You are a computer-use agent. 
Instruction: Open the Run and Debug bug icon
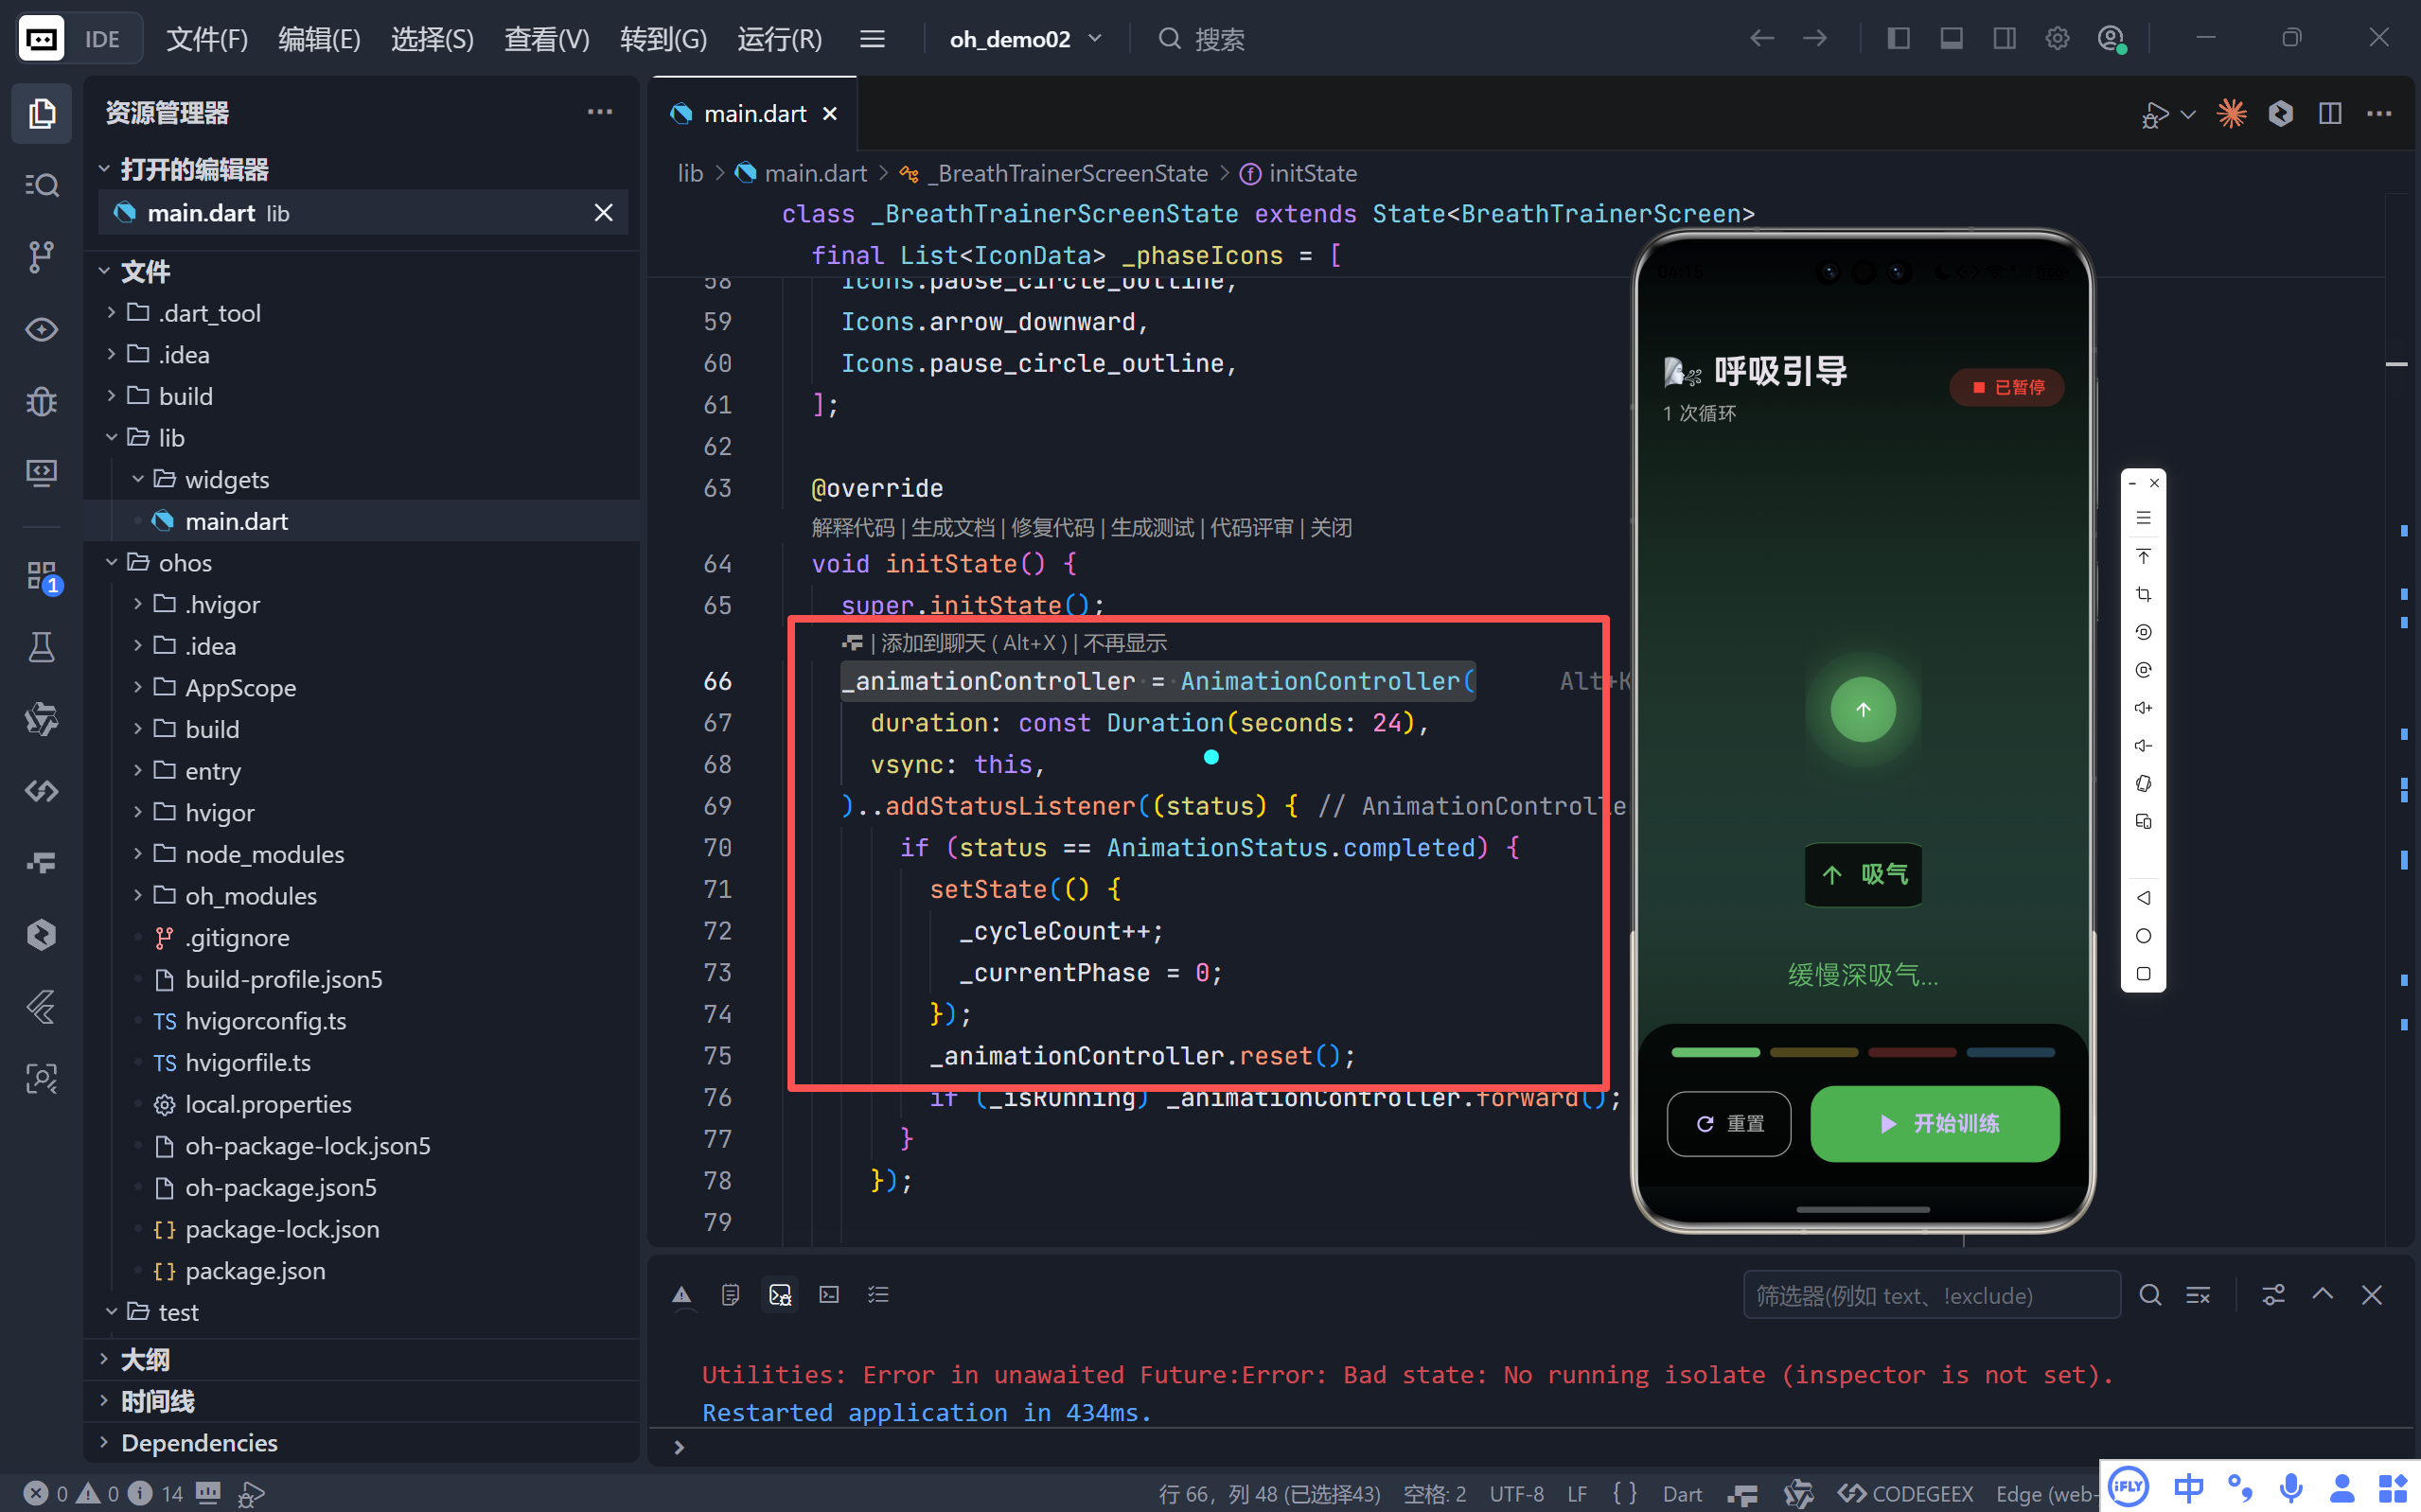pyautogui.click(x=41, y=401)
